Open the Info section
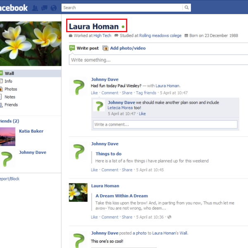The width and height of the screenshot is (248, 248). tap(8, 81)
